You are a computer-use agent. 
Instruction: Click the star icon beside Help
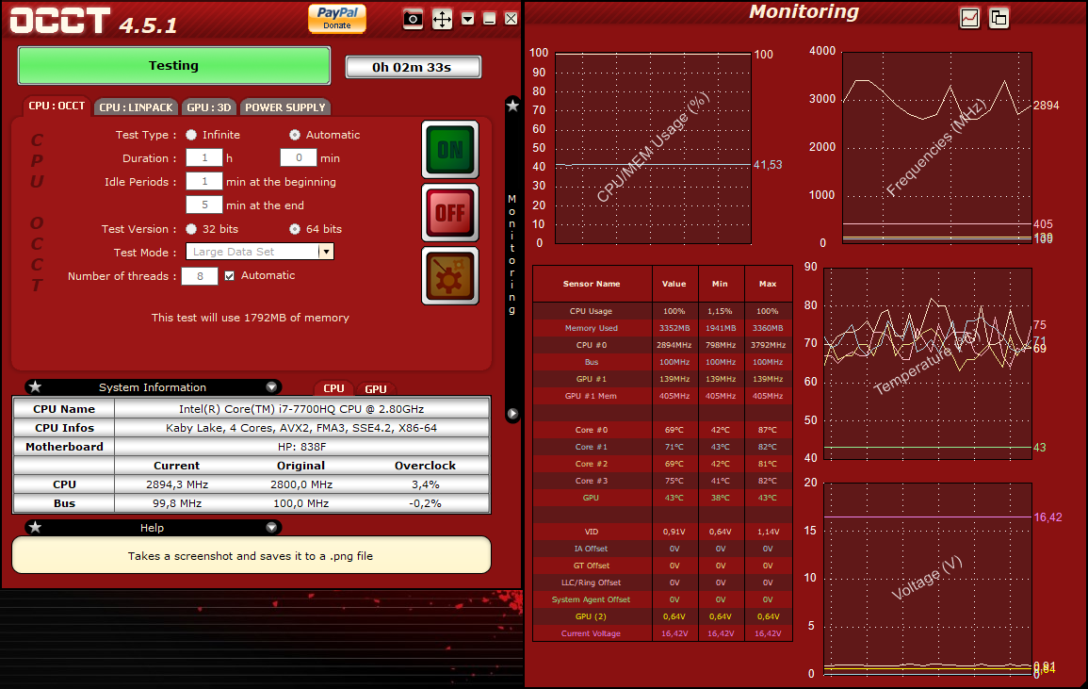pyautogui.click(x=36, y=527)
